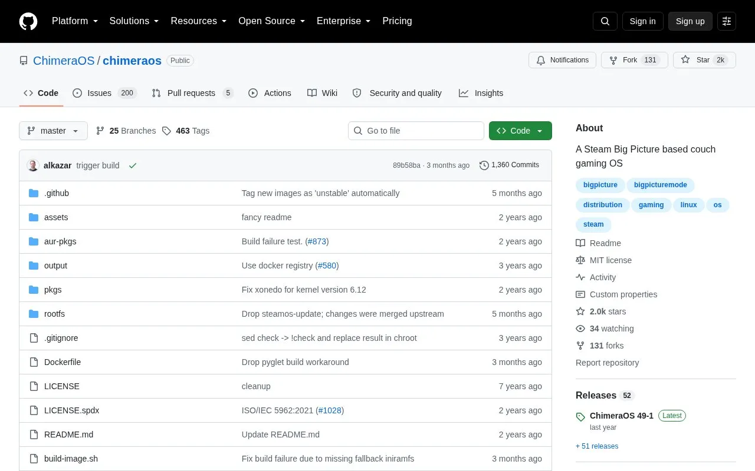Screen dimensions: 755x471
Task: Expand the Platform menu
Action: pyautogui.click(x=74, y=21)
